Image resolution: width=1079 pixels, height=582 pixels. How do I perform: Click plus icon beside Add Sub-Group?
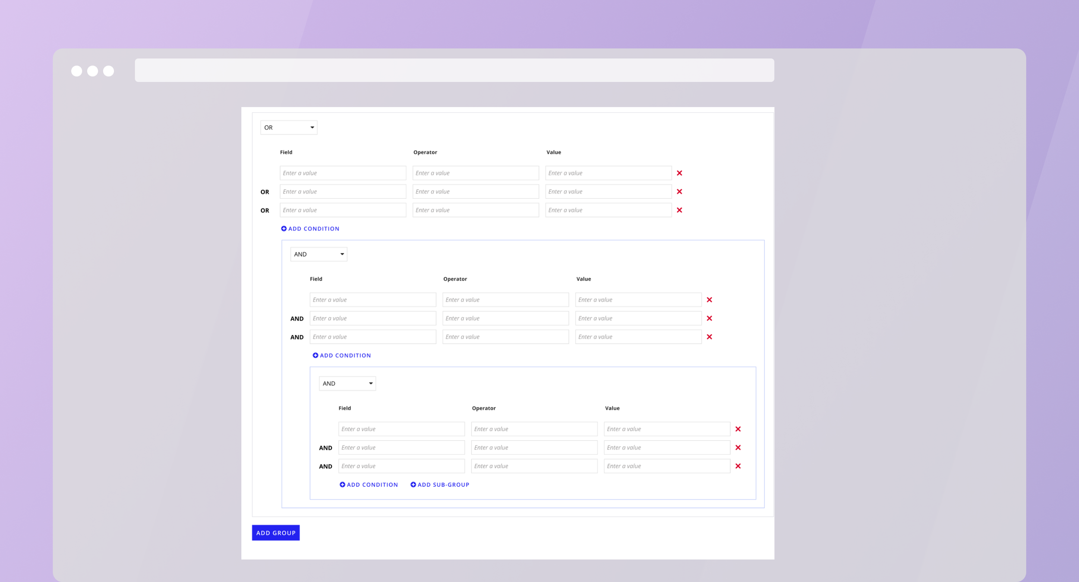413,485
